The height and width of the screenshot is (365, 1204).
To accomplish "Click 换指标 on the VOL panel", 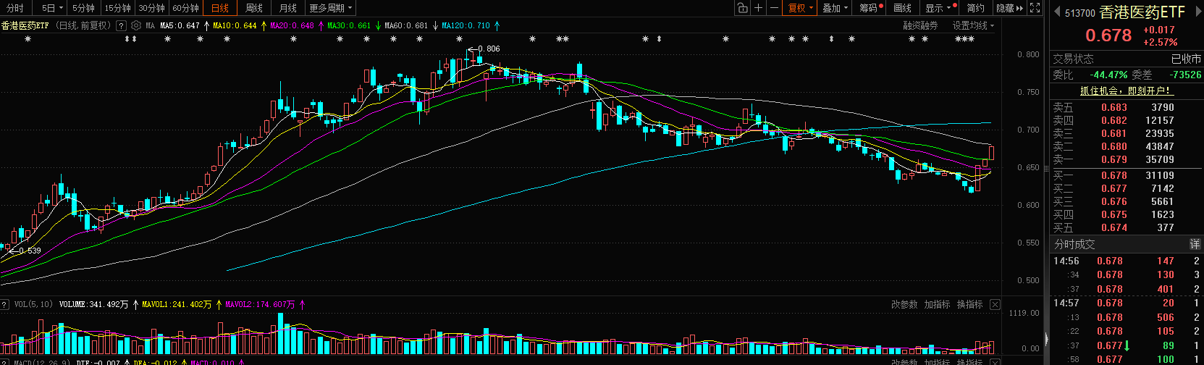I will [969, 304].
